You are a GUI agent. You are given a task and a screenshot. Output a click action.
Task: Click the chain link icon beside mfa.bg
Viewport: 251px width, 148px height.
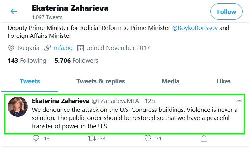[x=48, y=48]
